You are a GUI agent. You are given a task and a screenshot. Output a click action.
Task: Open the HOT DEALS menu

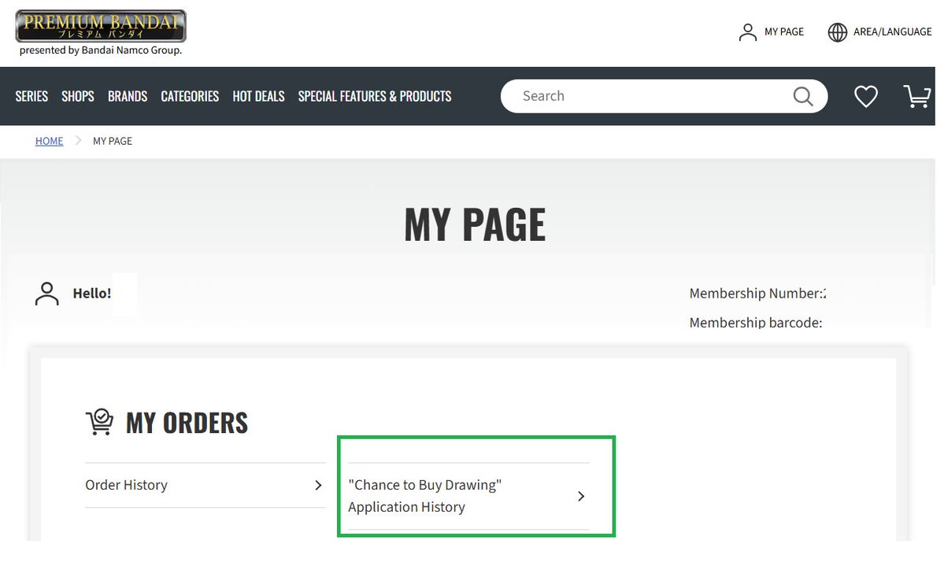(x=258, y=96)
